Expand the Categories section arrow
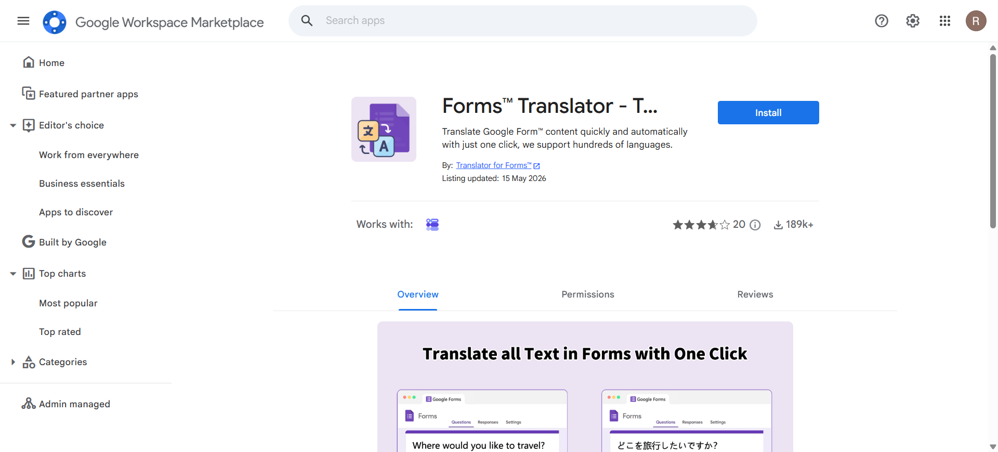Image resolution: width=998 pixels, height=452 pixels. click(x=13, y=362)
